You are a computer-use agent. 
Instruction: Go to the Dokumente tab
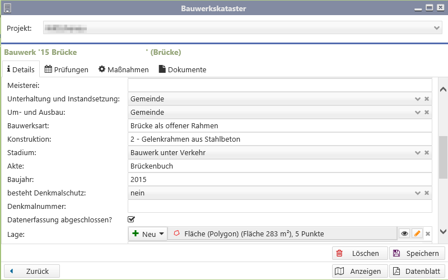point(183,69)
